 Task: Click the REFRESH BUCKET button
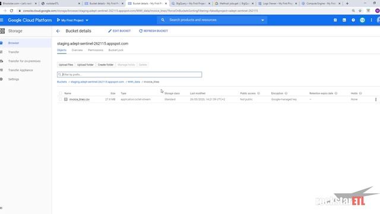pos(153,31)
